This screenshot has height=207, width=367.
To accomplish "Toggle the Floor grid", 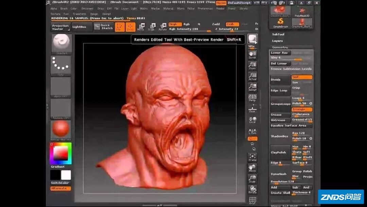I will 252,110.
